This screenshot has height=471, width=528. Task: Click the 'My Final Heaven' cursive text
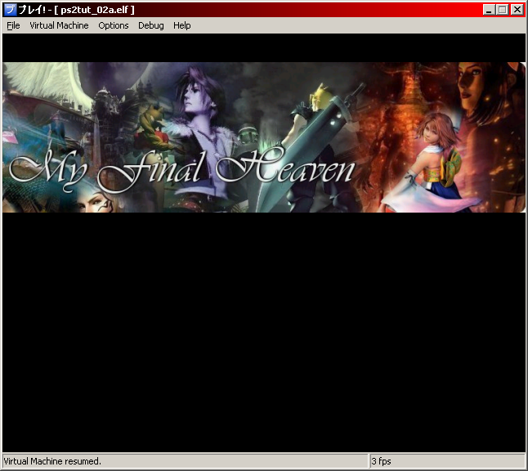pos(181,169)
